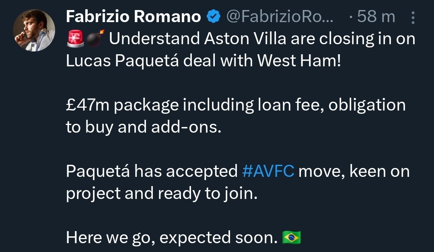Open the @FabrizioRo... handle link
This screenshot has height=252, width=434.
click(280, 16)
